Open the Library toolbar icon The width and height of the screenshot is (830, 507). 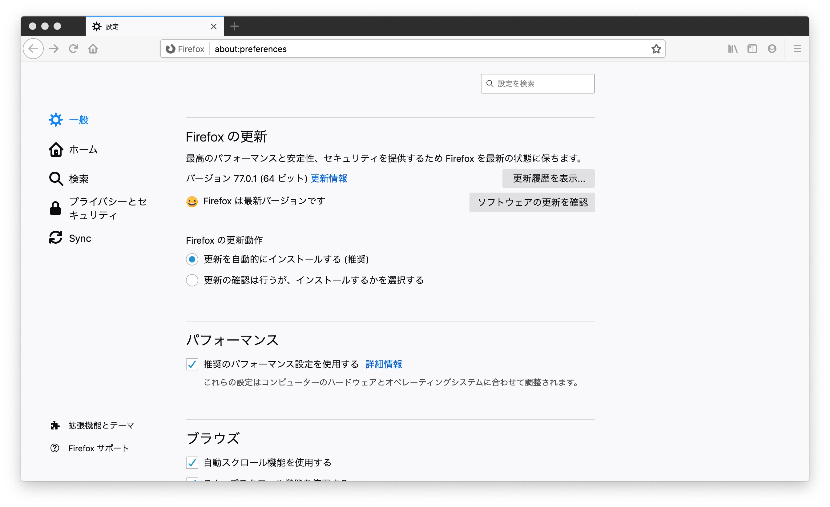(x=733, y=49)
